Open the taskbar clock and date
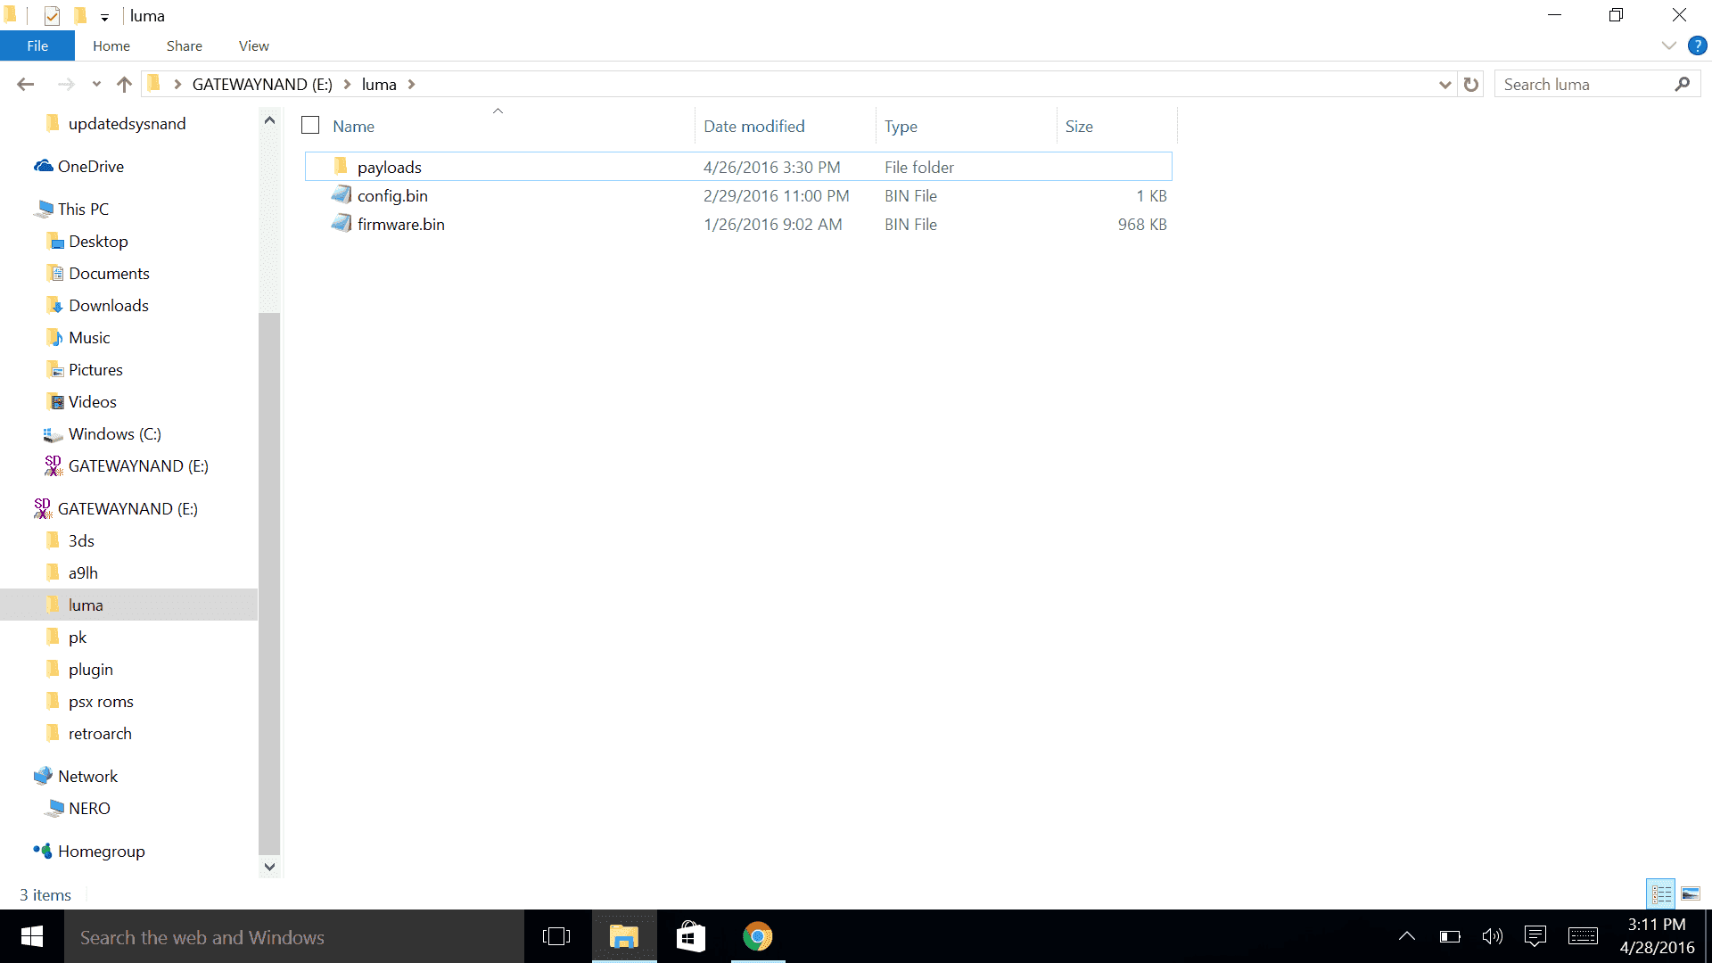Image resolution: width=1712 pixels, height=963 pixels. tap(1657, 936)
